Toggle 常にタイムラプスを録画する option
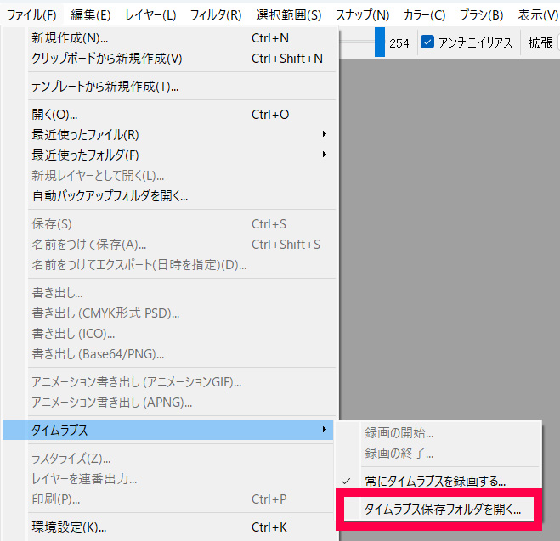 pos(435,481)
